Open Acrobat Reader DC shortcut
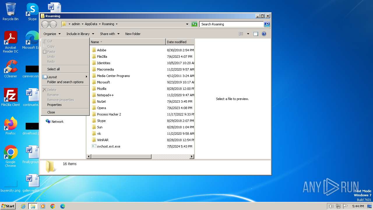The width and height of the screenshot is (373, 210). pyautogui.click(x=10, y=42)
